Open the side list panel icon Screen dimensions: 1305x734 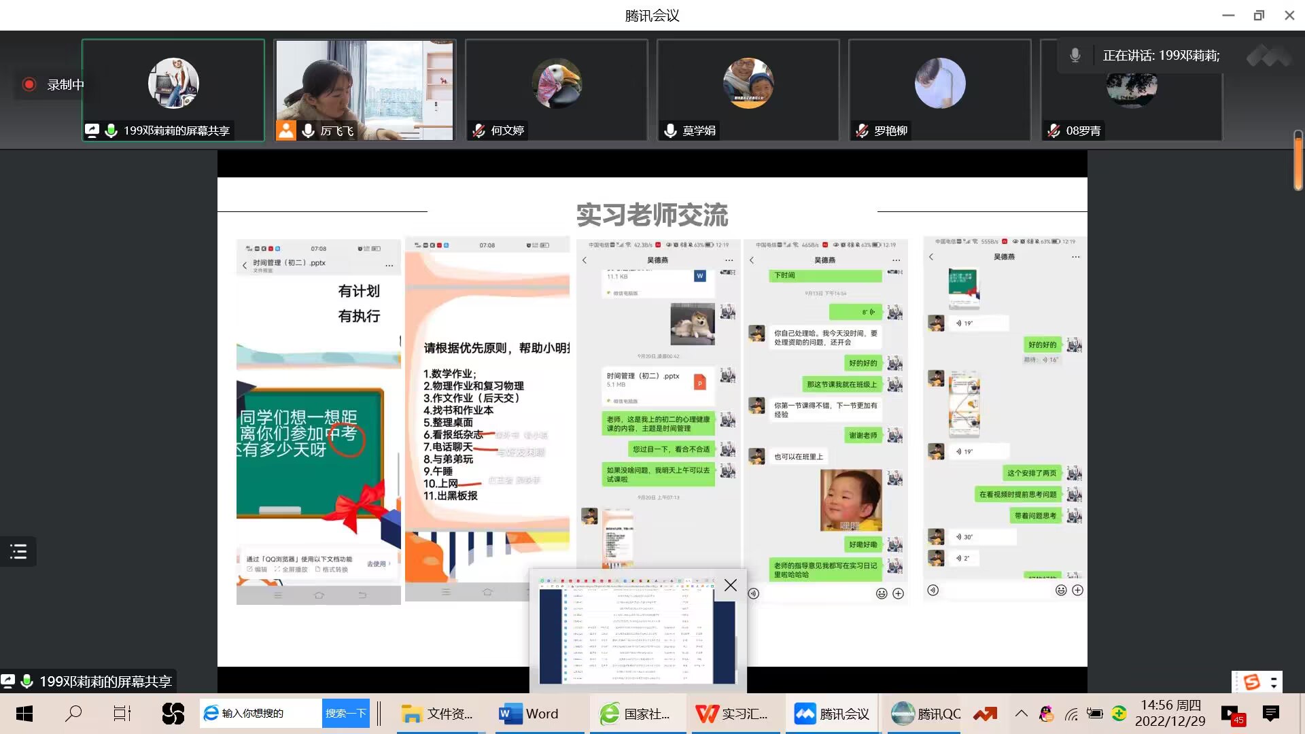tap(18, 551)
